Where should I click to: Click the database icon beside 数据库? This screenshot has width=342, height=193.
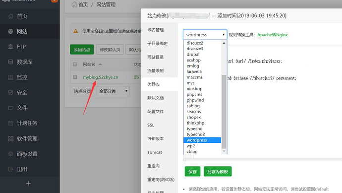click(11, 62)
